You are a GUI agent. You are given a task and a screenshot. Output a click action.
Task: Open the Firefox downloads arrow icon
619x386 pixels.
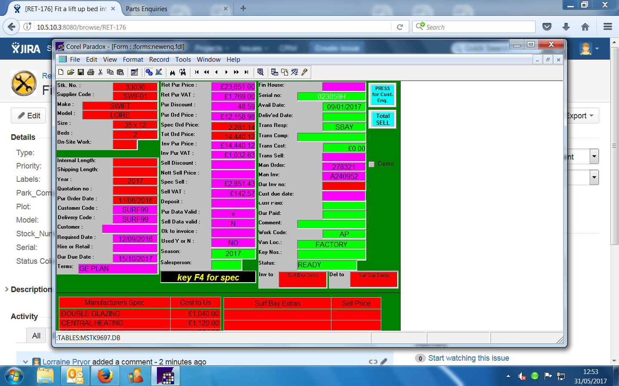566,27
